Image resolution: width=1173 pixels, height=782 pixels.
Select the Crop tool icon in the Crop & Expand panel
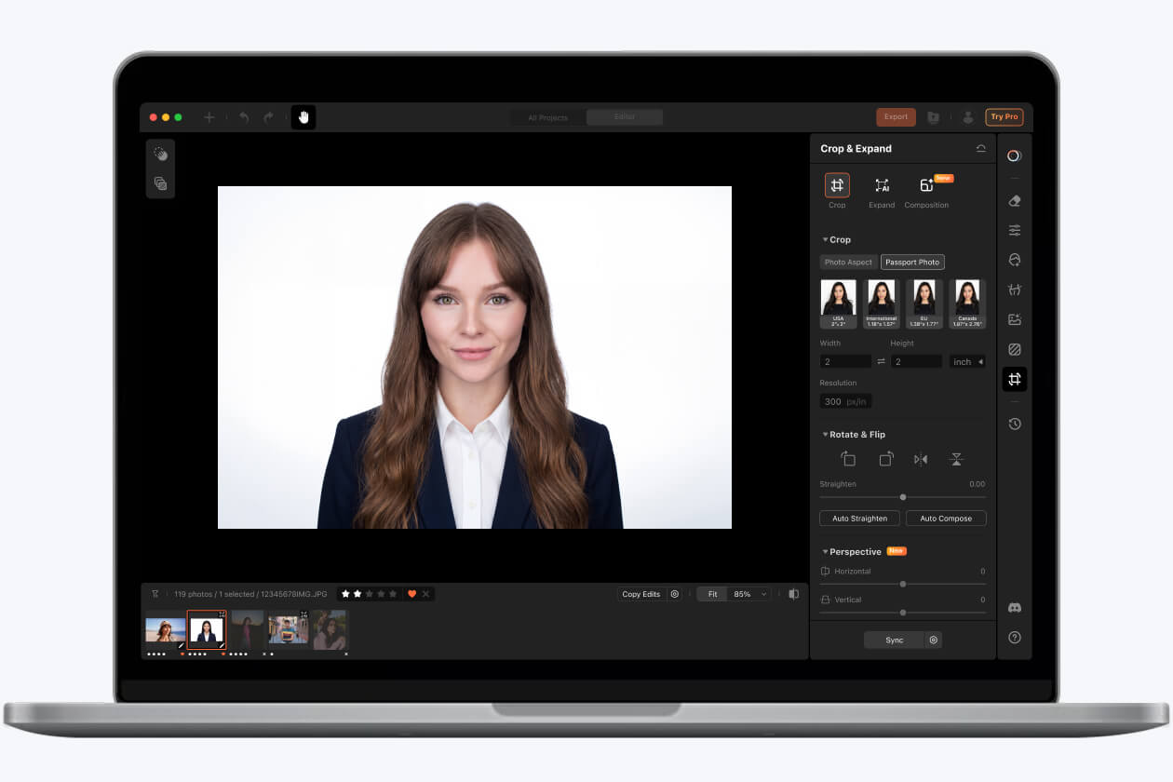click(837, 185)
